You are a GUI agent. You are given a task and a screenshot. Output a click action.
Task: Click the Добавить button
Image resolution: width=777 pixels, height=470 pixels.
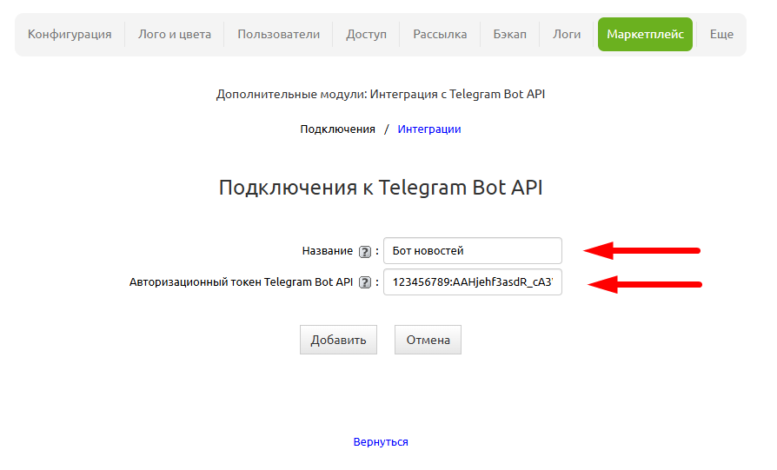[338, 340]
